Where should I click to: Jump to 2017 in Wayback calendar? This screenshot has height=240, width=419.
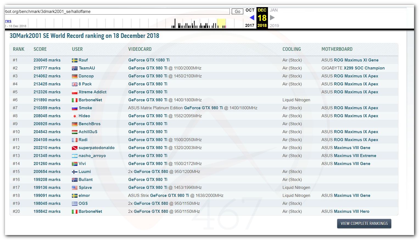click(250, 26)
